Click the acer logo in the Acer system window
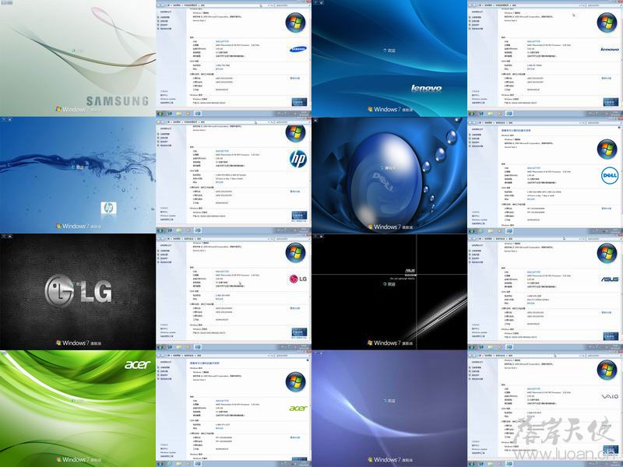 298,408
